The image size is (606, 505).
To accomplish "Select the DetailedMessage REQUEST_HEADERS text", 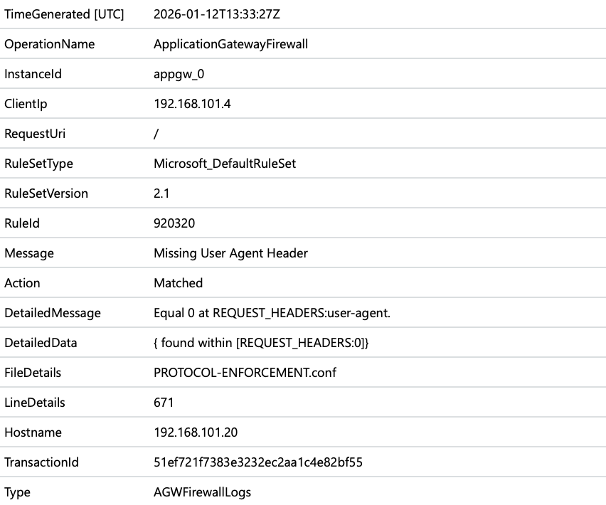I will (x=272, y=313).
